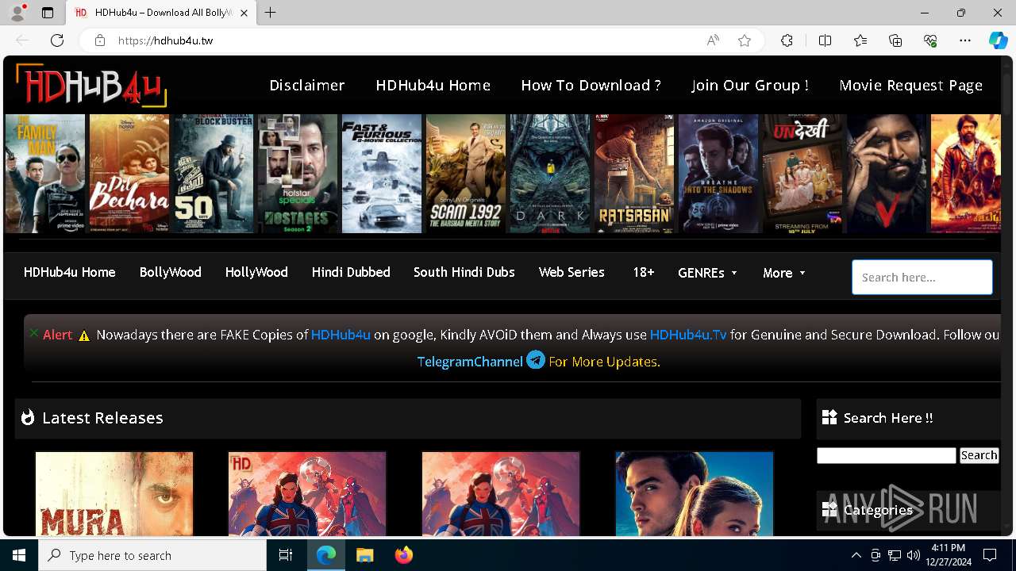Open the notification center icon
The width and height of the screenshot is (1016, 571).
[990, 555]
